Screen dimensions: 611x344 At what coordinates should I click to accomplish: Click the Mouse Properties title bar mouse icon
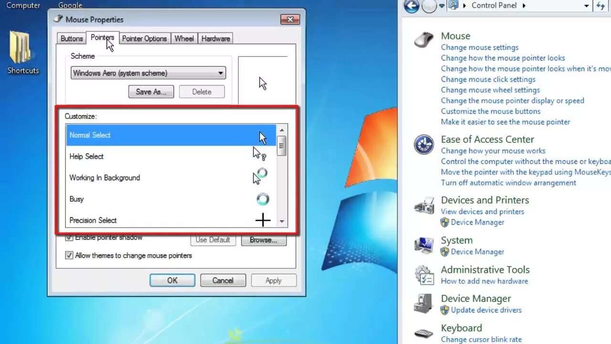pyautogui.click(x=58, y=19)
